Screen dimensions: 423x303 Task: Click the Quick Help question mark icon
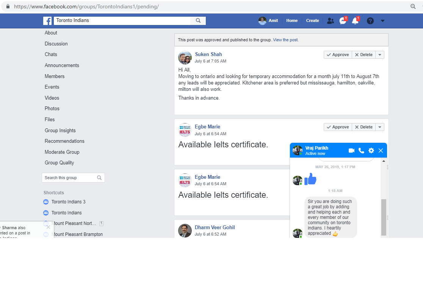click(x=370, y=21)
